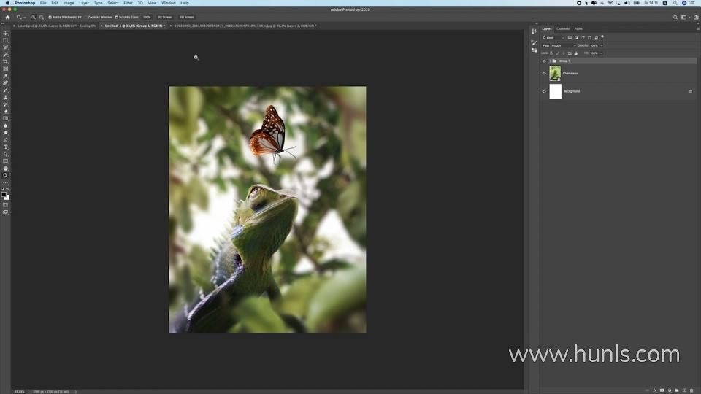This screenshot has height=394, width=701.
Task: Click the Home icon in options bar
Action: (7, 17)
